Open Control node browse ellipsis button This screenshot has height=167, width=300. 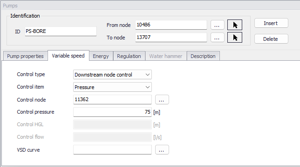(162, 100)
